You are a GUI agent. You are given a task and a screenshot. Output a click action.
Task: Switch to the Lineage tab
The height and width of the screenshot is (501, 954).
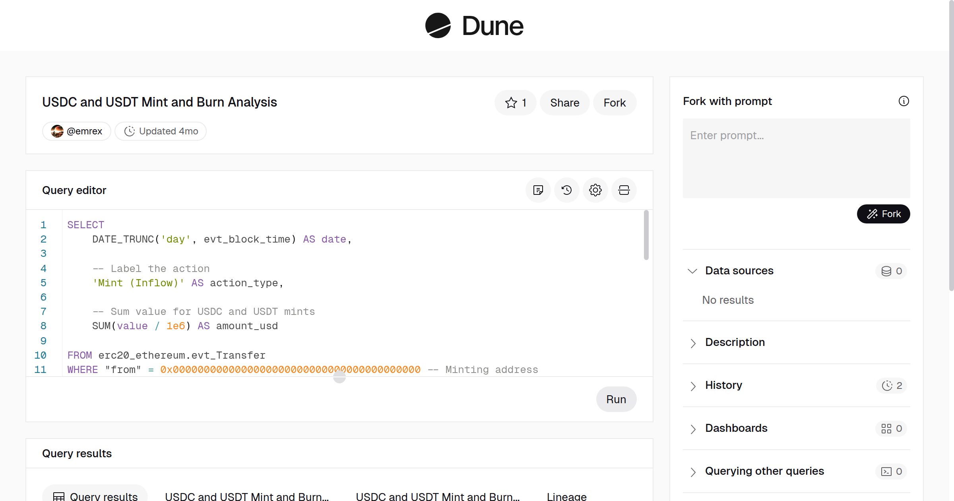[566, 496]
